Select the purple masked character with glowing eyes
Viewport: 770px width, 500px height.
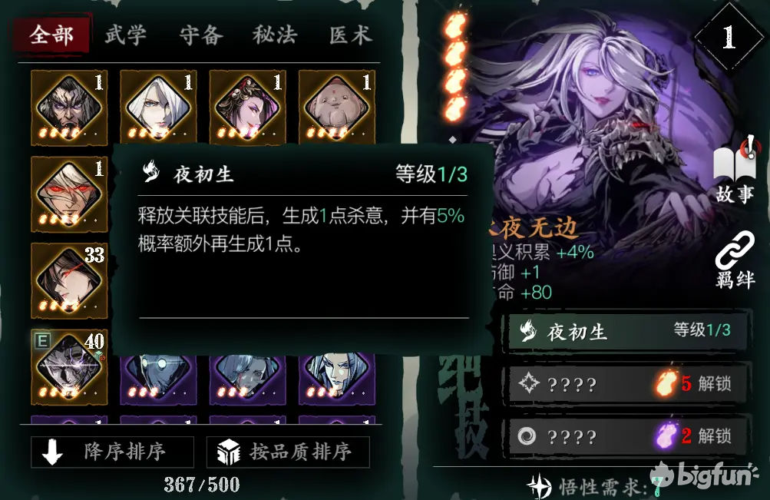[x=158, y=379]
